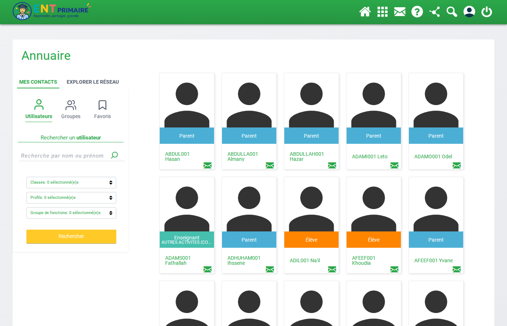
Task: Expand the Profils selection dropdown
Action: coord(71,198)
